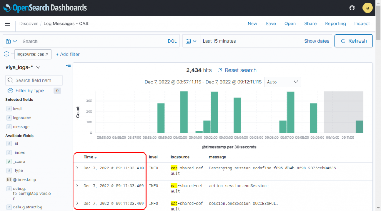Toggle the DQL query language switch
Image resolution: width=381 pixels, height=211 pixels.
[x=172, y=41]
